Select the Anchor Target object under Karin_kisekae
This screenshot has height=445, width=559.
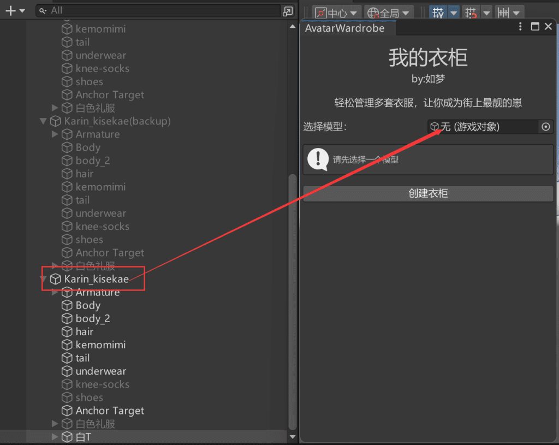110,411
